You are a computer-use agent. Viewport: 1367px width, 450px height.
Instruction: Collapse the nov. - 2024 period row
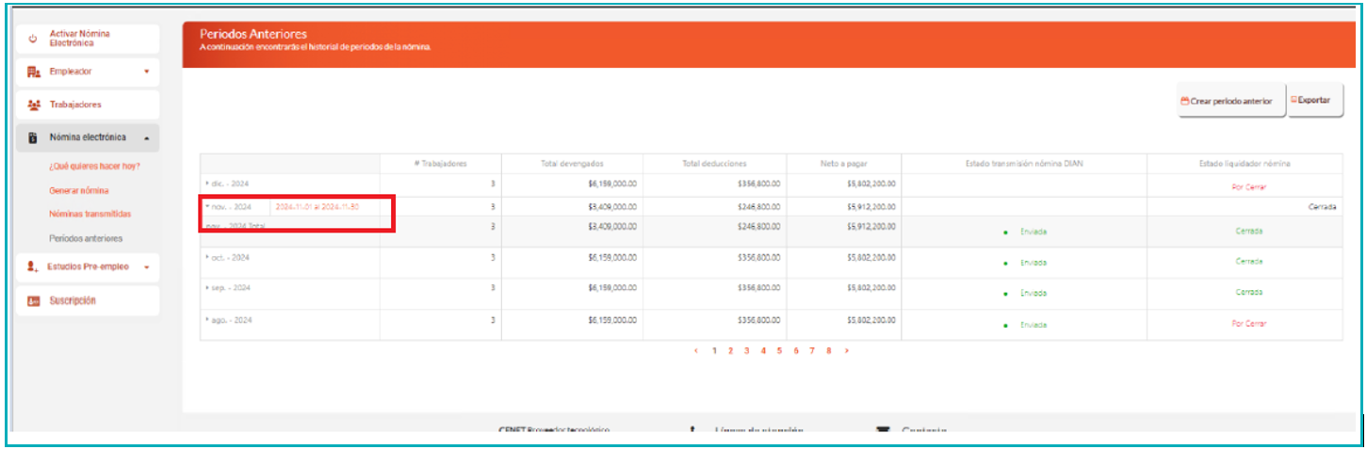click(207, 206)
